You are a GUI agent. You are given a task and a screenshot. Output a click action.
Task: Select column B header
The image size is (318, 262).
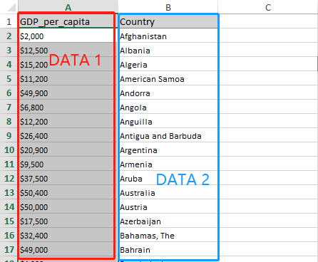point(168,7)
